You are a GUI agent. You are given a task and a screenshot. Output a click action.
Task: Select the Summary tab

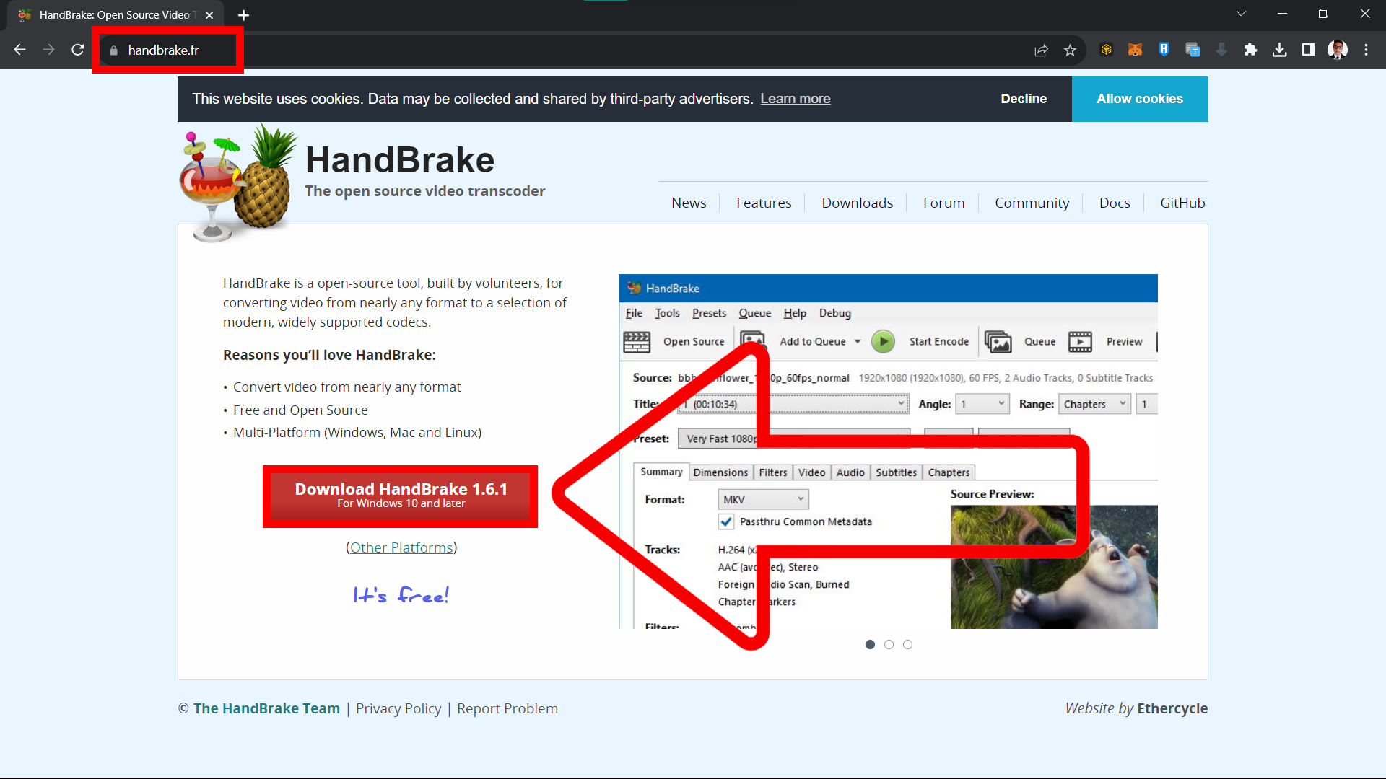click(x=661, y=472)
